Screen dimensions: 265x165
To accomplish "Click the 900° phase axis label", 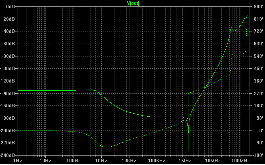I will tap(259, 6).
